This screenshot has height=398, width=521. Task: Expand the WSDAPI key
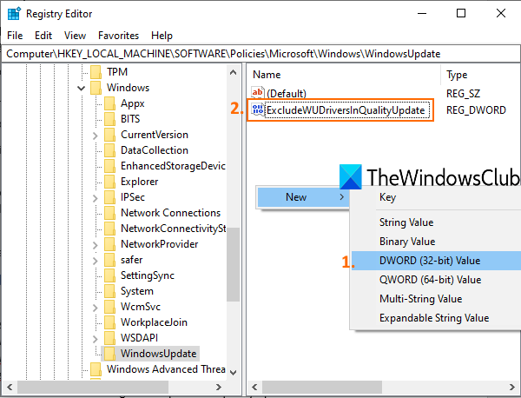(x=95, y=339)
